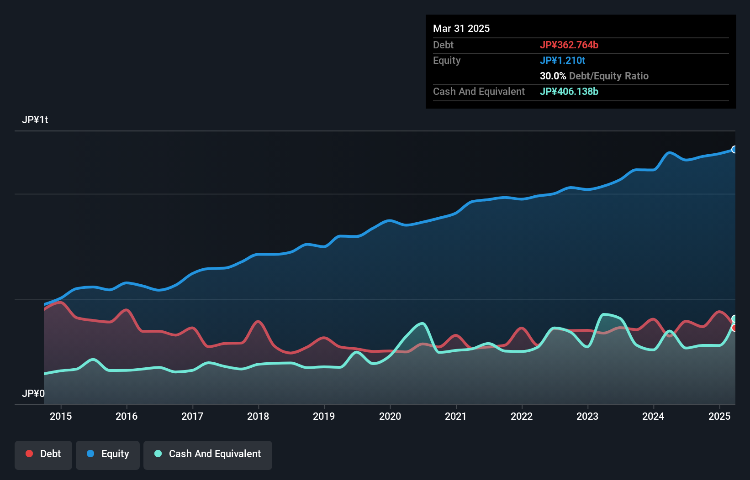
Task: Click the teal Cash endpoint marker
Action: 734,318
